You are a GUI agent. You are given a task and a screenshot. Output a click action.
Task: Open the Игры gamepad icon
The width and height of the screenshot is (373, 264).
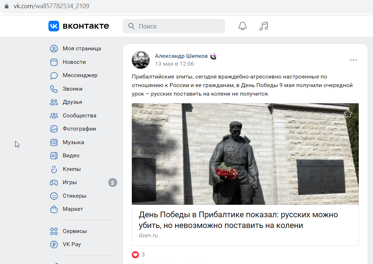tap(54, 183)
